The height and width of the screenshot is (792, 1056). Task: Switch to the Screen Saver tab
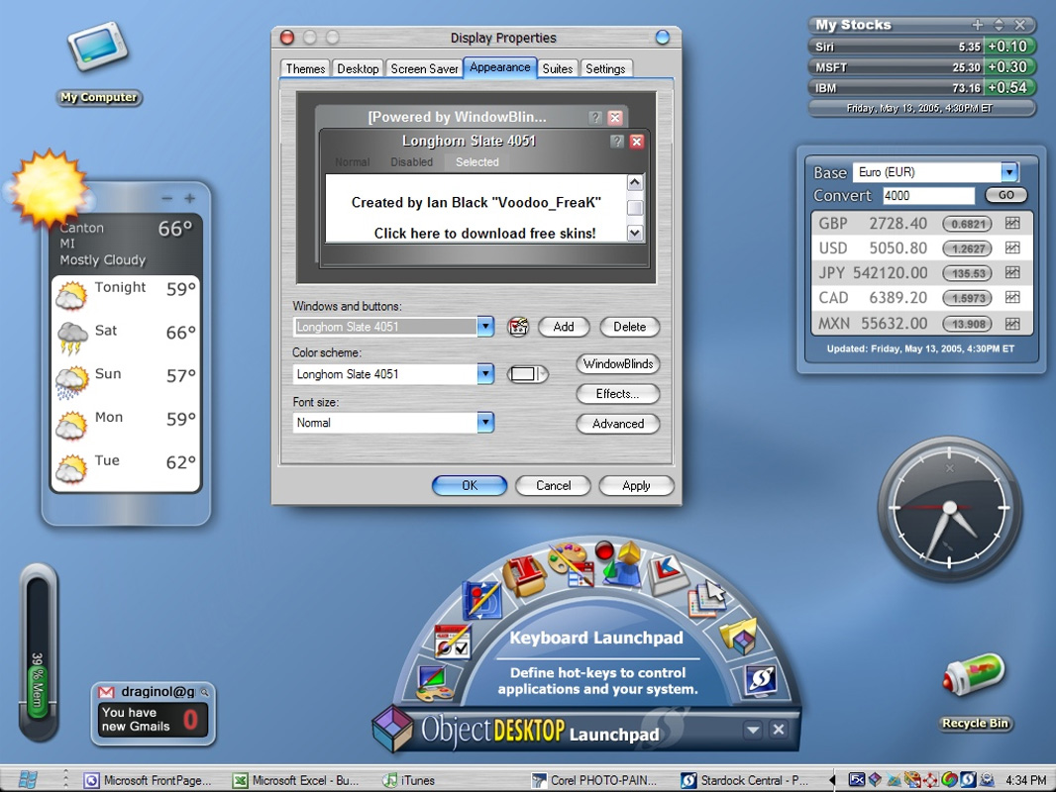(x=424, y=68)
